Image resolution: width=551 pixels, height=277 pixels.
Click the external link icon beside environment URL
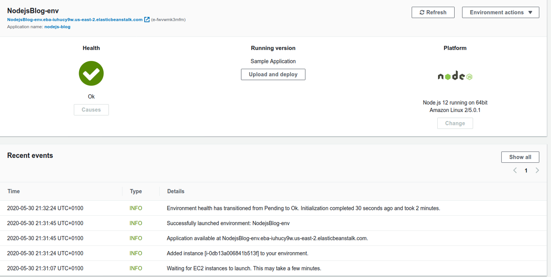pos(147,20)
